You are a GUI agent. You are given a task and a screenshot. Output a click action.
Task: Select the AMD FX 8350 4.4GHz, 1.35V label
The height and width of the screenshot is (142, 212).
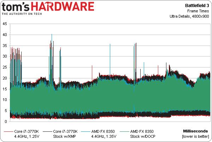[x=104, y=134]
